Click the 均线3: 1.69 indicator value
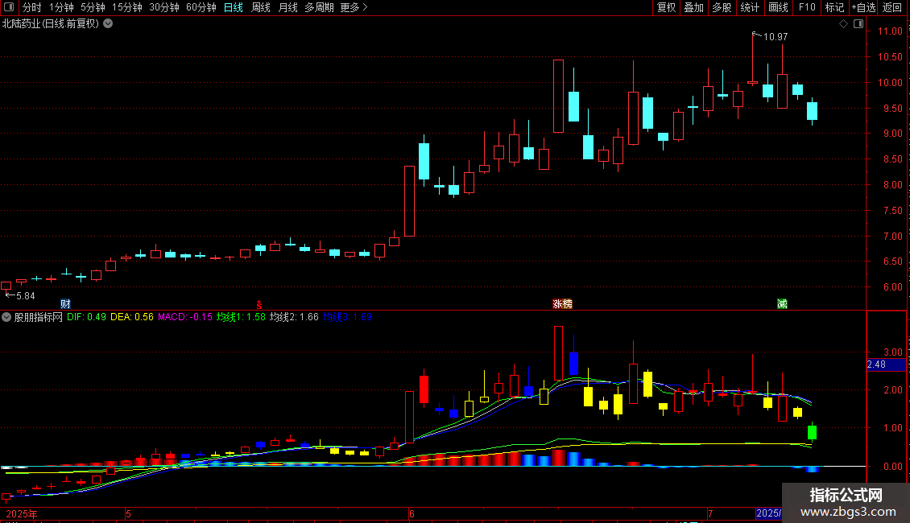This screenshot has width=910, height=523. click(x=348, y=317)
